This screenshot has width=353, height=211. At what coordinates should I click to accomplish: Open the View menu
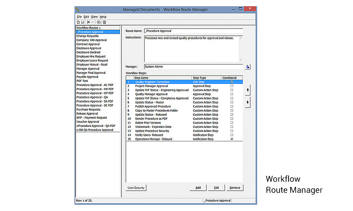pyautogui.click(x=94, y=17)
